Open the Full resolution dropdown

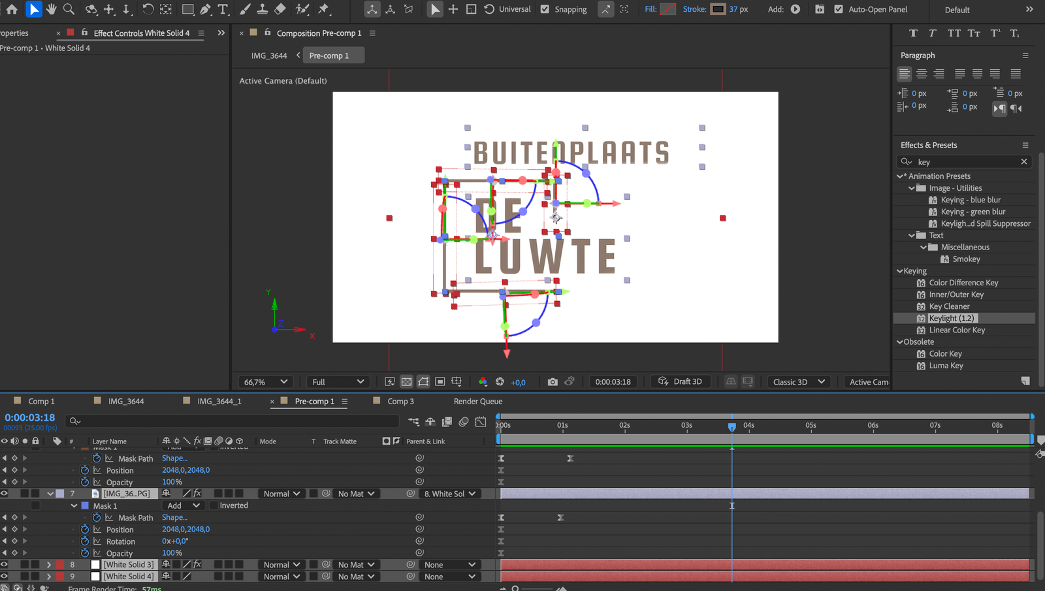pyautogui.click(x=337, y=382)
